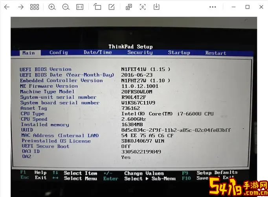Go back with the left arrow icon

coord(7,7)
